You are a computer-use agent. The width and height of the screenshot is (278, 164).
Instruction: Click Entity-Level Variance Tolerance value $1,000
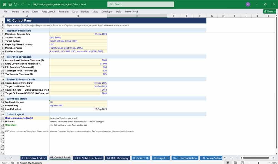[78, 64]
